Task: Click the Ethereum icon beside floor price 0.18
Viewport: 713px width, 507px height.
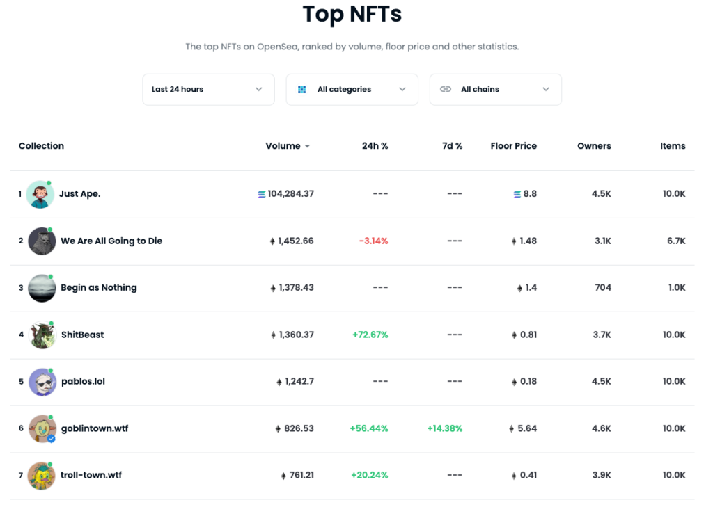Action: pyautogui.click(x=514, y=382)
